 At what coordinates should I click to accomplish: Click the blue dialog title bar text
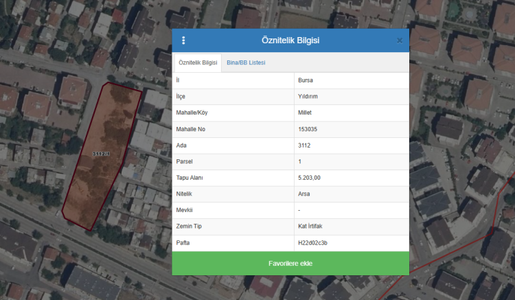[290, 41]
